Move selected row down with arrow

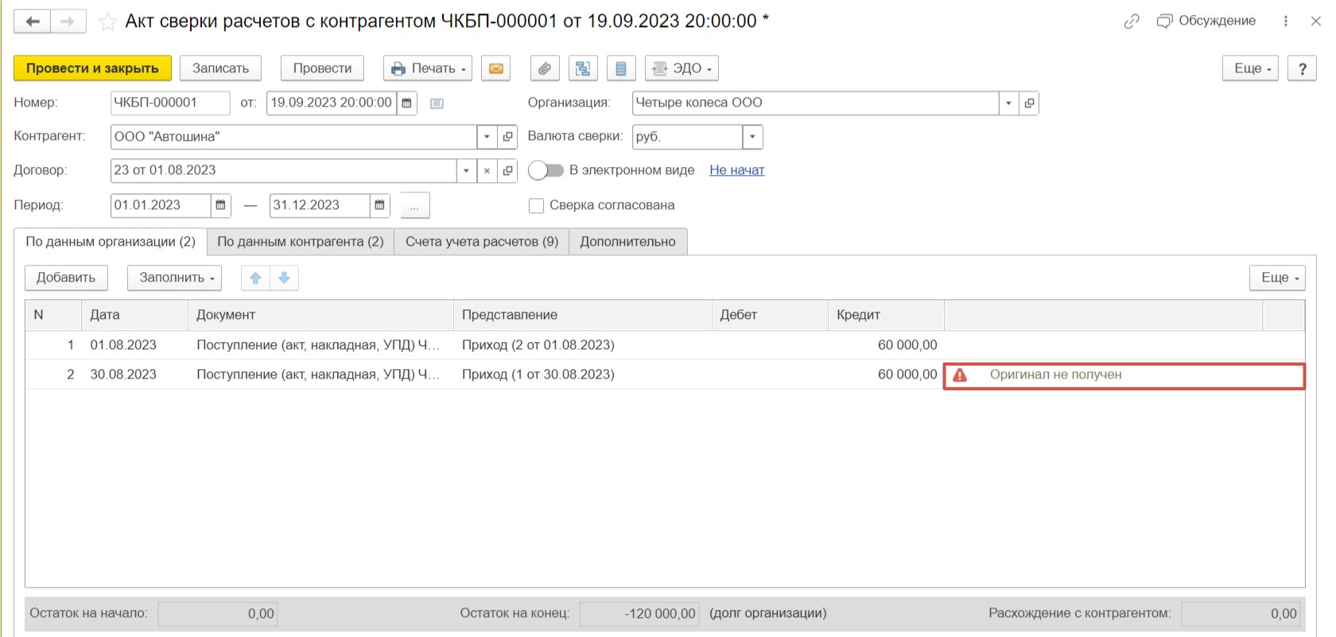pyautogui.click(x=284, y=278)
